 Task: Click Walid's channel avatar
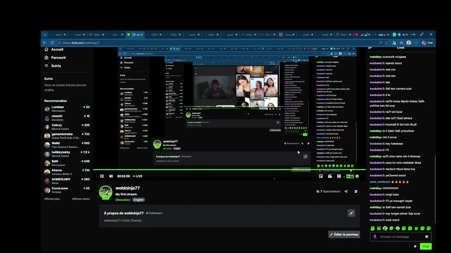click(x=47, y=145)
